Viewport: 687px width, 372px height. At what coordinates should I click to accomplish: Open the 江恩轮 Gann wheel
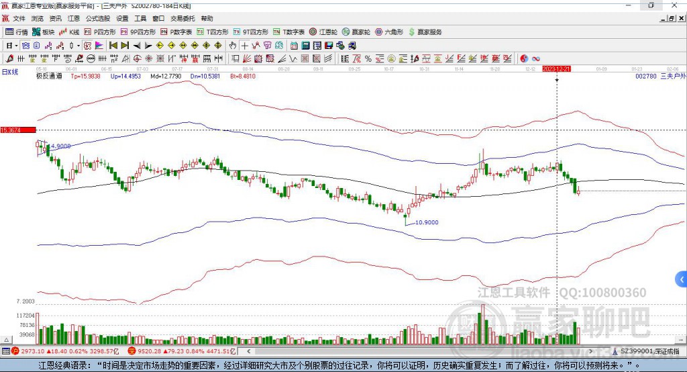click(323, 32)
